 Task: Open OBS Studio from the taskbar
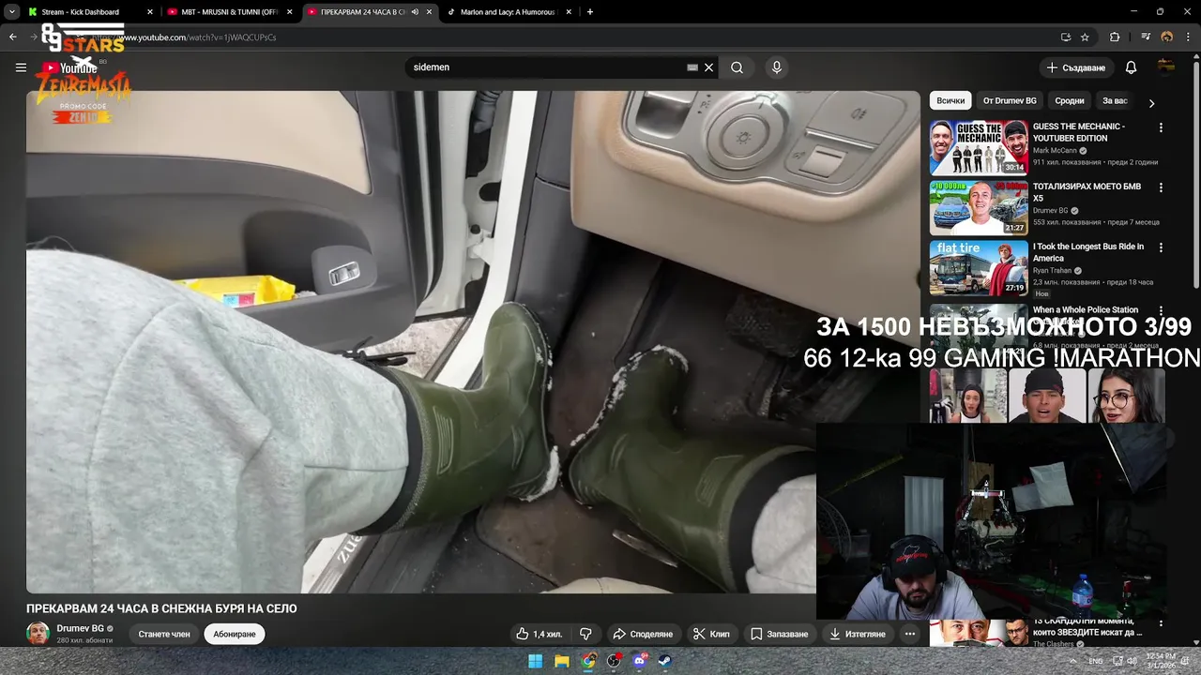(x=614, y=661)
